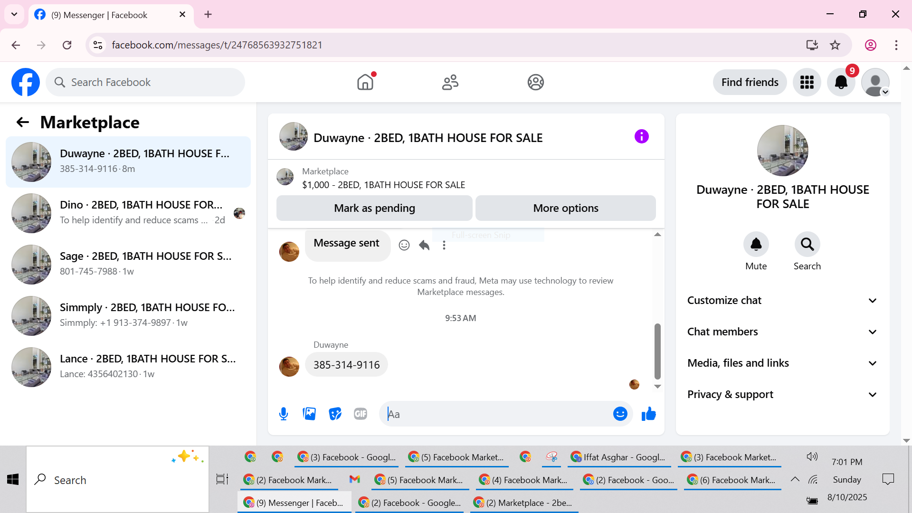Send a thumbs-up like

tap(648, 414)
